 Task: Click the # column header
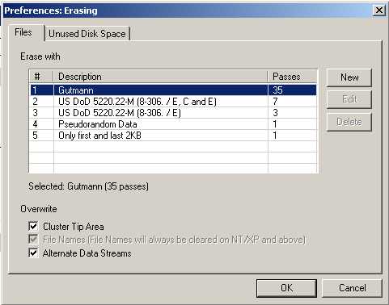41,77
